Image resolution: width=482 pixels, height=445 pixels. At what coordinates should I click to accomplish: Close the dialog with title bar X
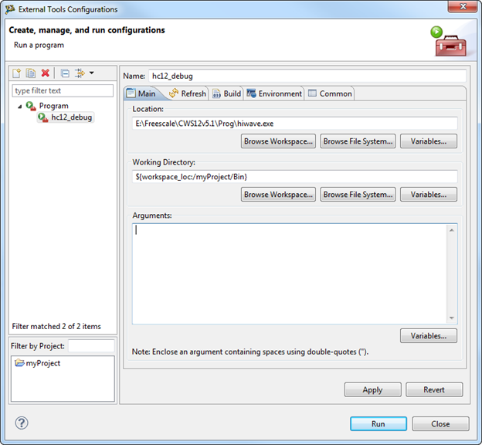463,6
